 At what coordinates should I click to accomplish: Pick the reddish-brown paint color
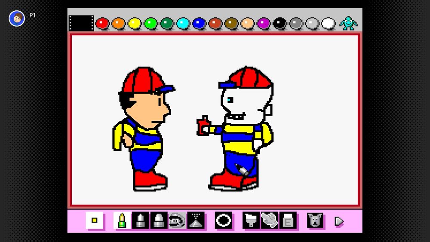tap(215, 24)
